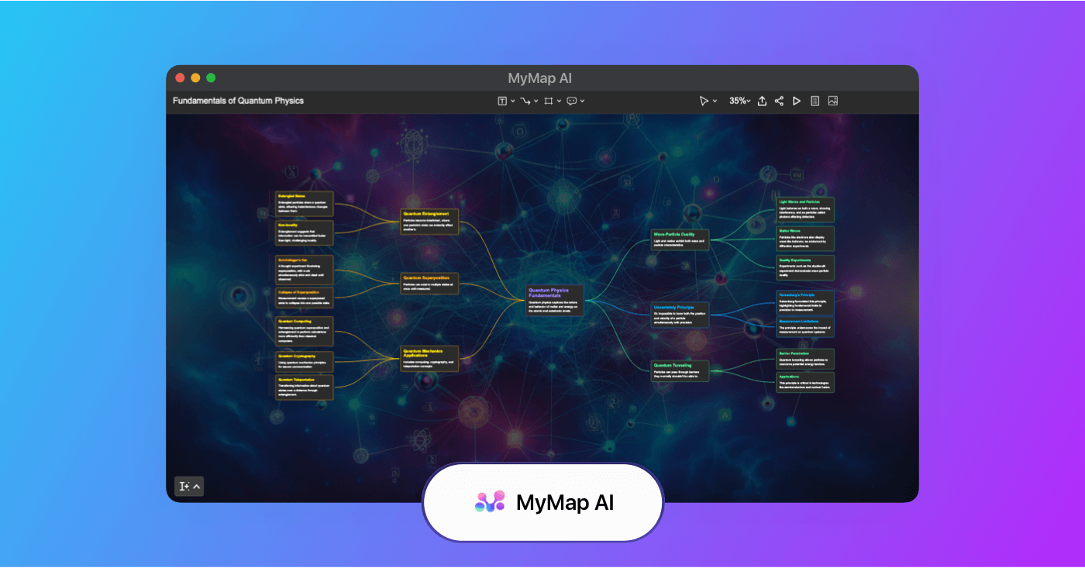Click the green traffic-light zoom control
1085x568 pixels.
coord(210,77)
